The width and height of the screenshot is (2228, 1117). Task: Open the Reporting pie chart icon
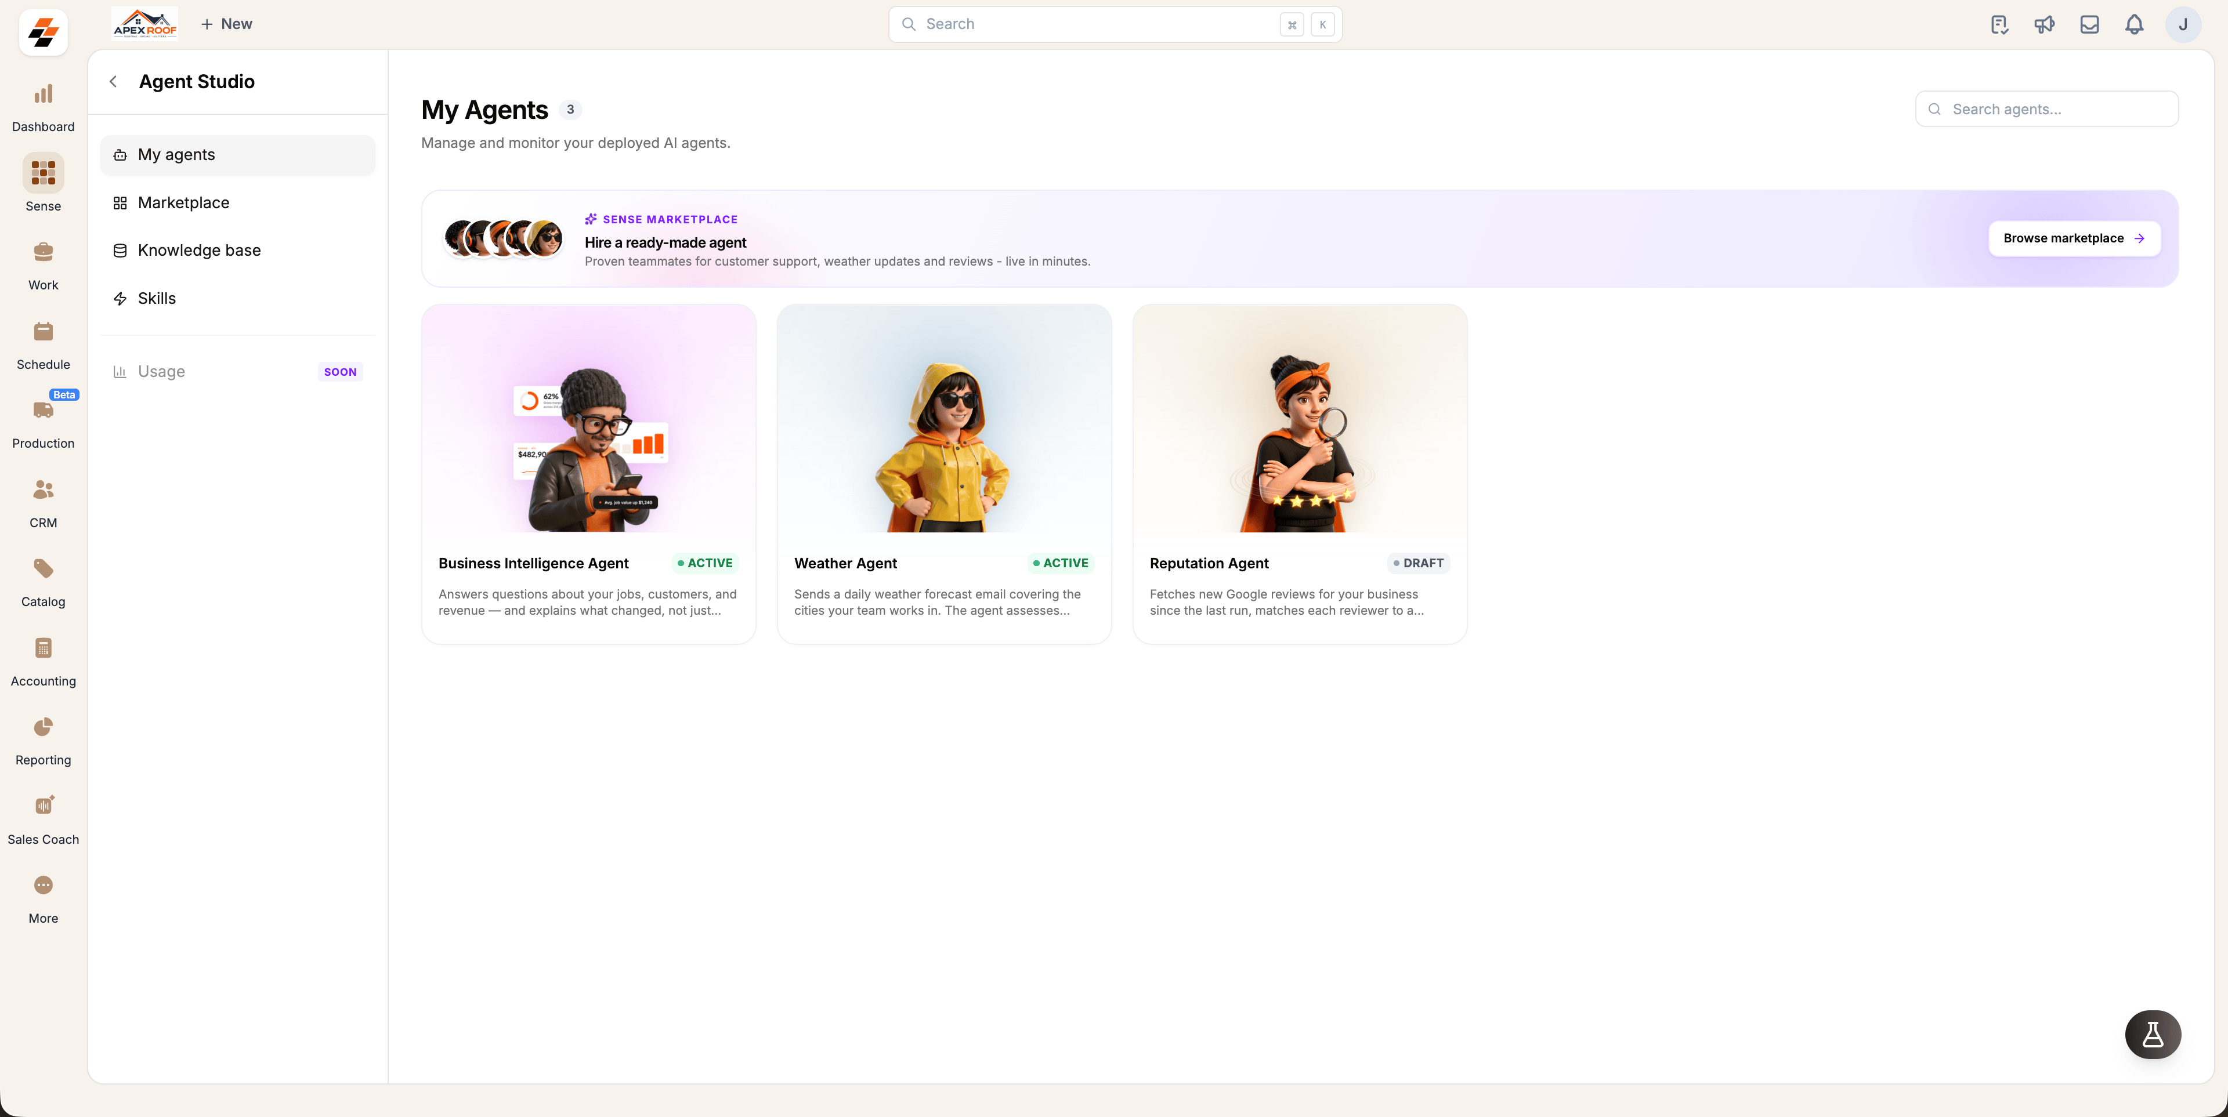coord(44,727)
